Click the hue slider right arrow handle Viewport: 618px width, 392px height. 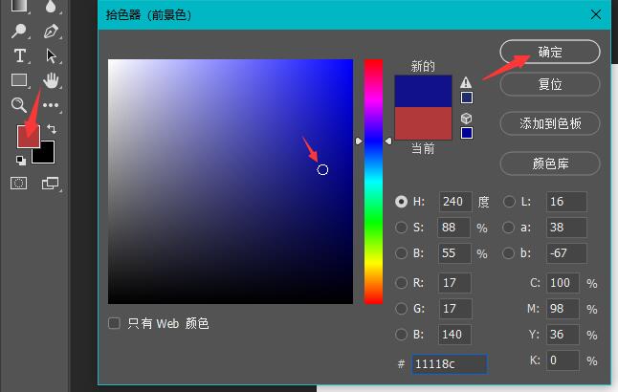[388, 142]
